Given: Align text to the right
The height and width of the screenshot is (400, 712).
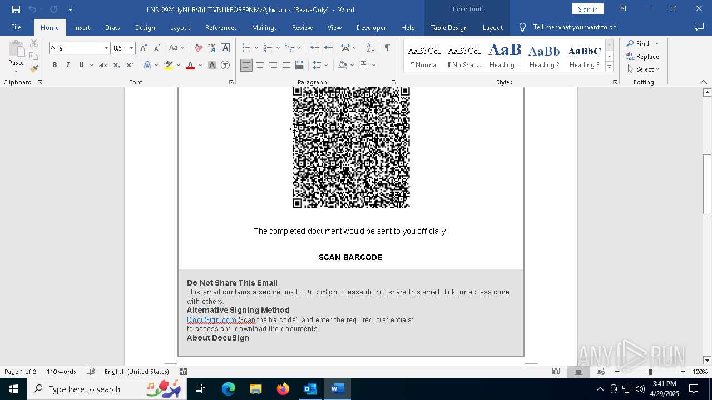Looking at the screenshot, I should coord(273,65).
